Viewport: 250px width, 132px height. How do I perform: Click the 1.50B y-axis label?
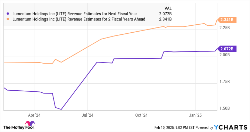[x=225, y=108]
